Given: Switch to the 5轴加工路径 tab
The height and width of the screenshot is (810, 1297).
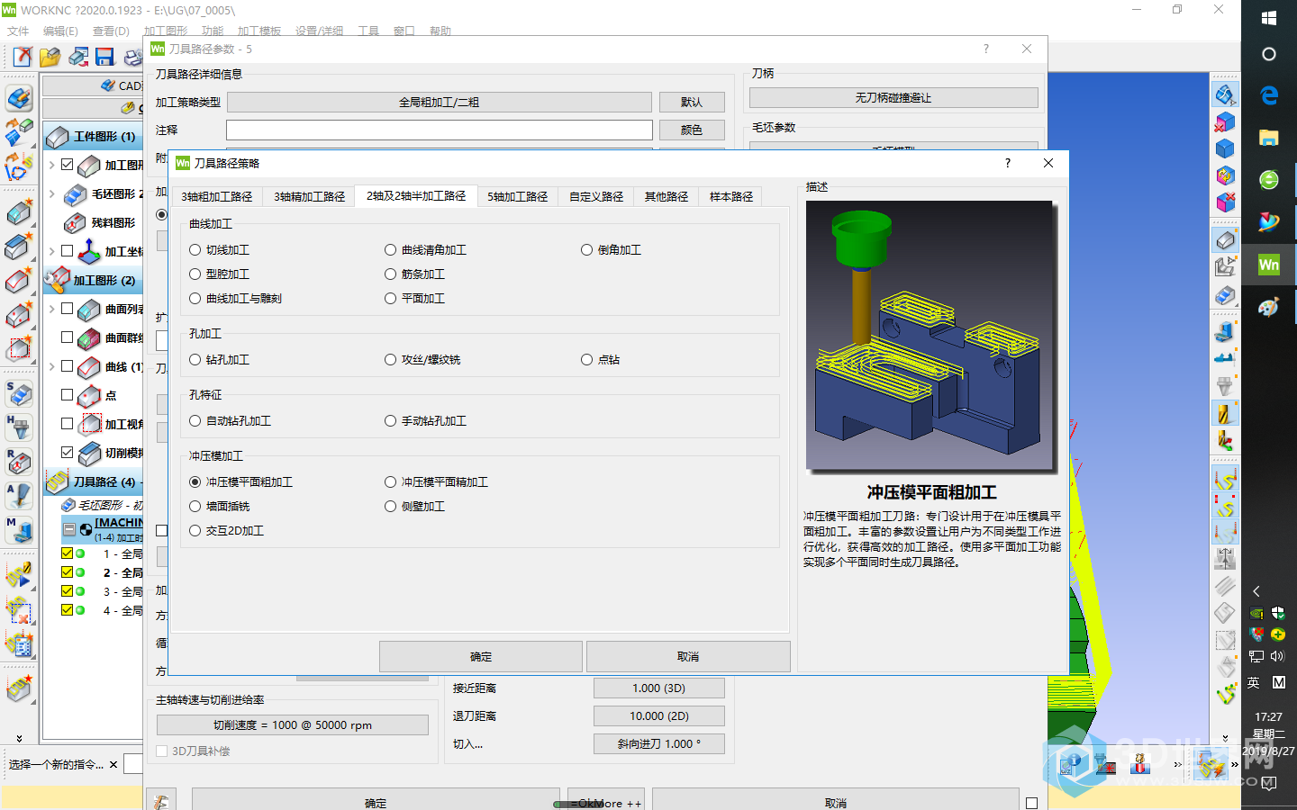Looking at the screenshot, I should coord(518,196).
